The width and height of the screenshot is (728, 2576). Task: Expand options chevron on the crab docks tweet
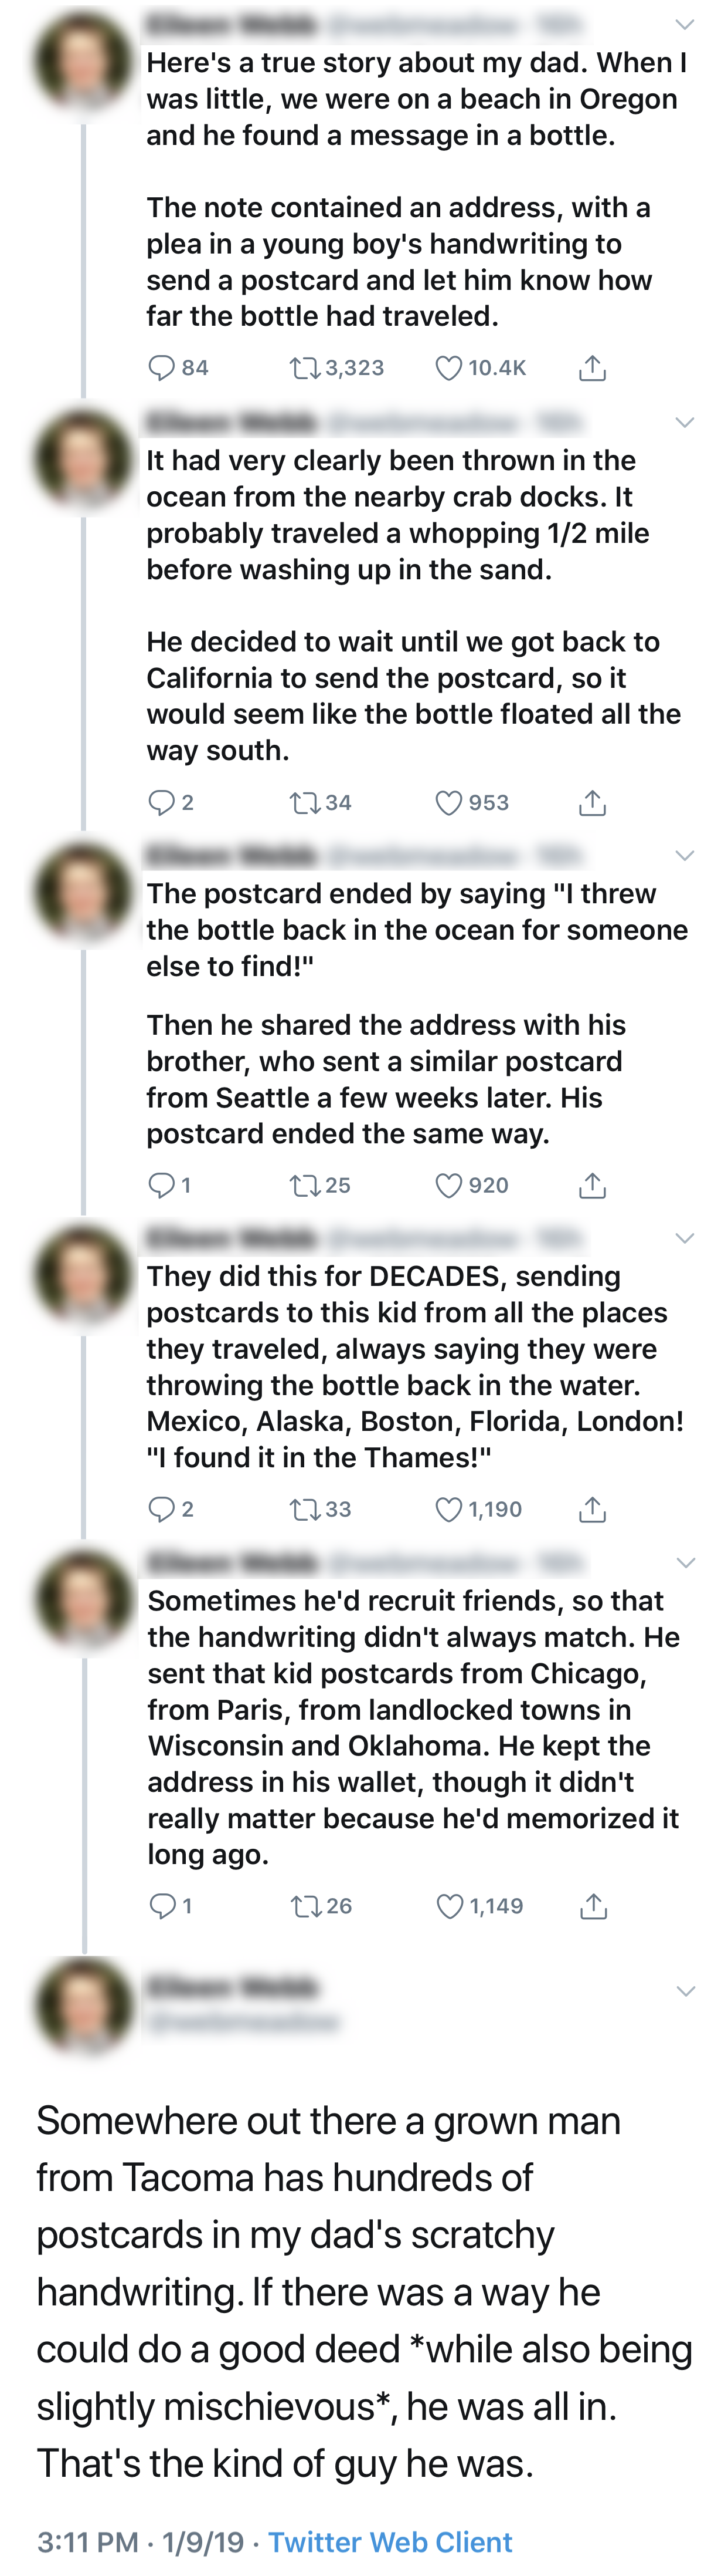tap(685, 423)
